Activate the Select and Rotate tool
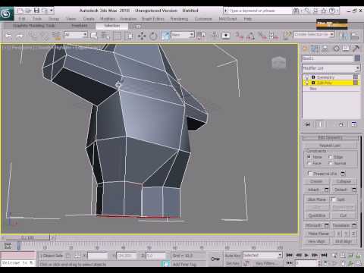 click(153, 36)
